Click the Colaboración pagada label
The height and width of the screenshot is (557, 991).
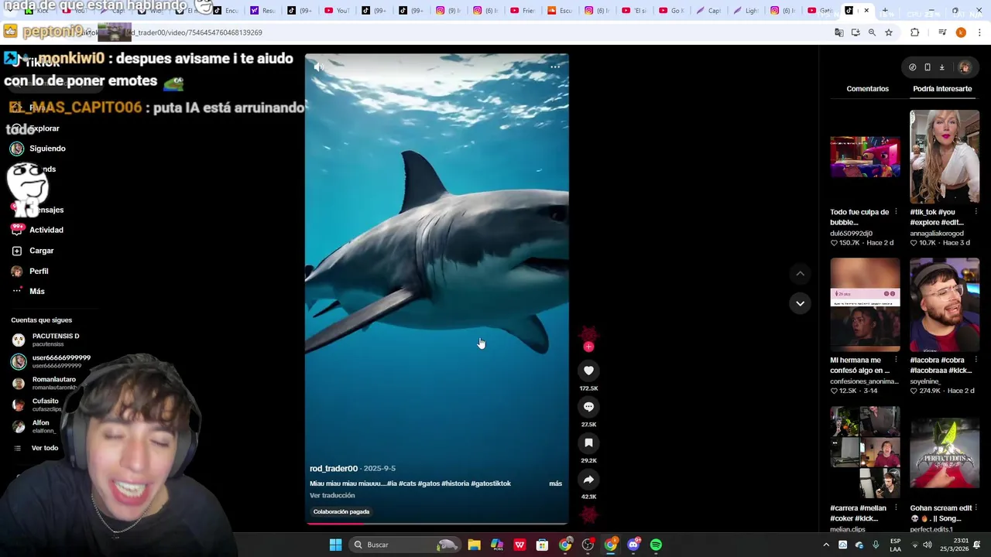[x=341, y=512]
